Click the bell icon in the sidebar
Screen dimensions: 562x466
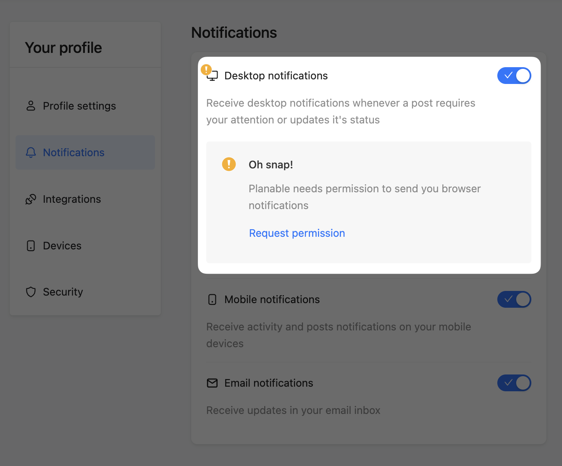pos(31,152)
